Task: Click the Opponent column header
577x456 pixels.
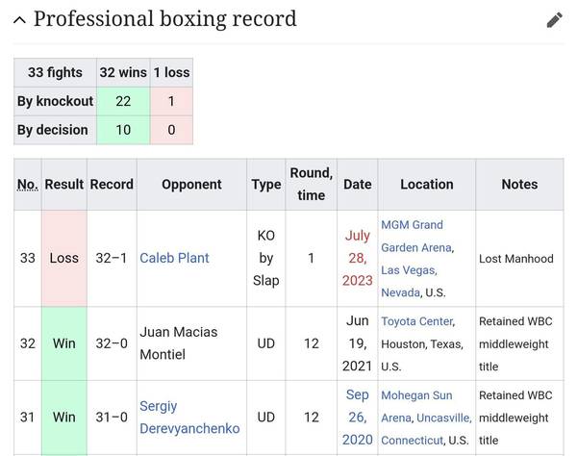Action: pyautogui.click(x=191, y=184)
